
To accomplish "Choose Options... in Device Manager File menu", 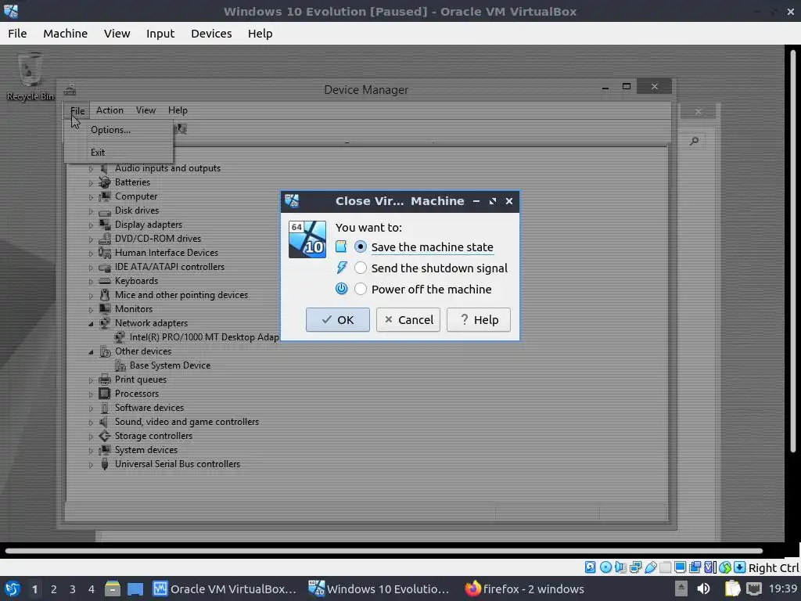I will point(119,130).
